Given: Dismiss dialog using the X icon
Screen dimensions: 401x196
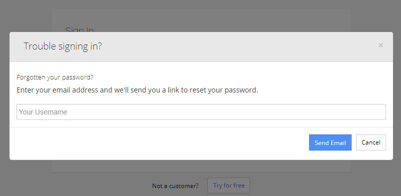Looking at the screenshot, I should (381, 45).
